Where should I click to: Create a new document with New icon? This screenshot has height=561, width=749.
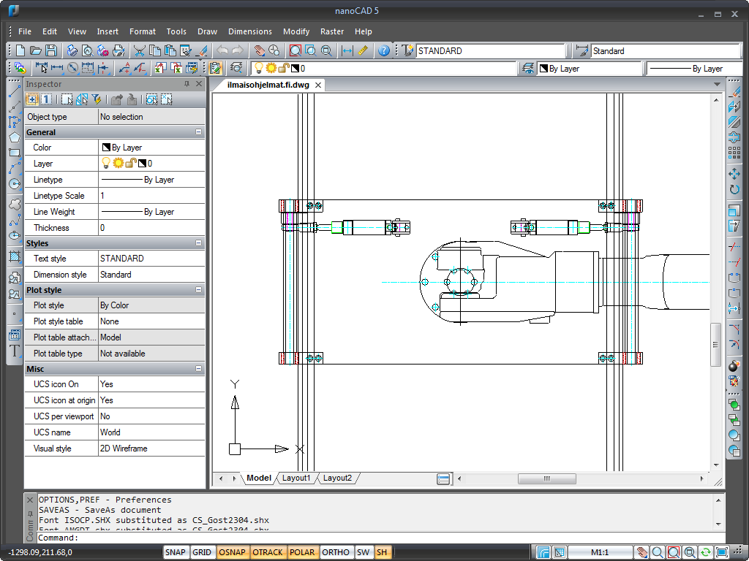pos(20,50)
